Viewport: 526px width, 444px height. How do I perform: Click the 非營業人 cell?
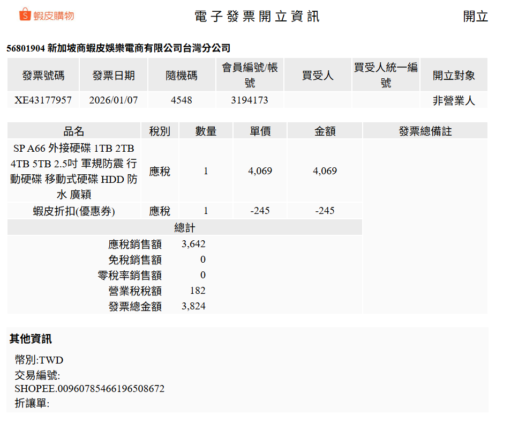click(454, 100)
